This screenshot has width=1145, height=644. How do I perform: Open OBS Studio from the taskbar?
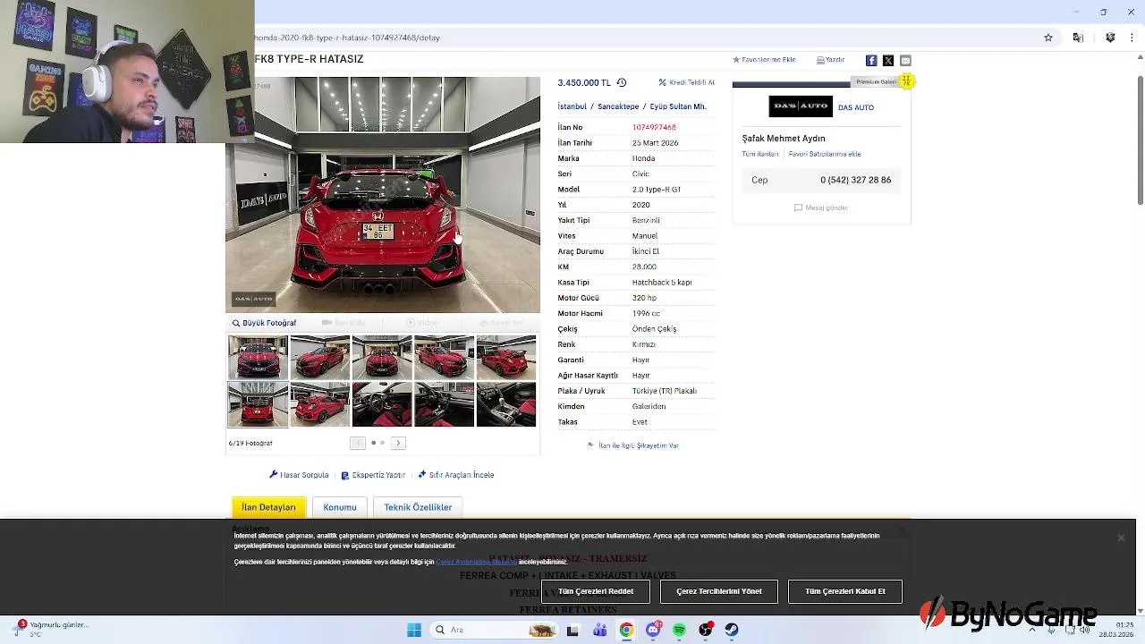pyautogui.click(x=706, y=630)
